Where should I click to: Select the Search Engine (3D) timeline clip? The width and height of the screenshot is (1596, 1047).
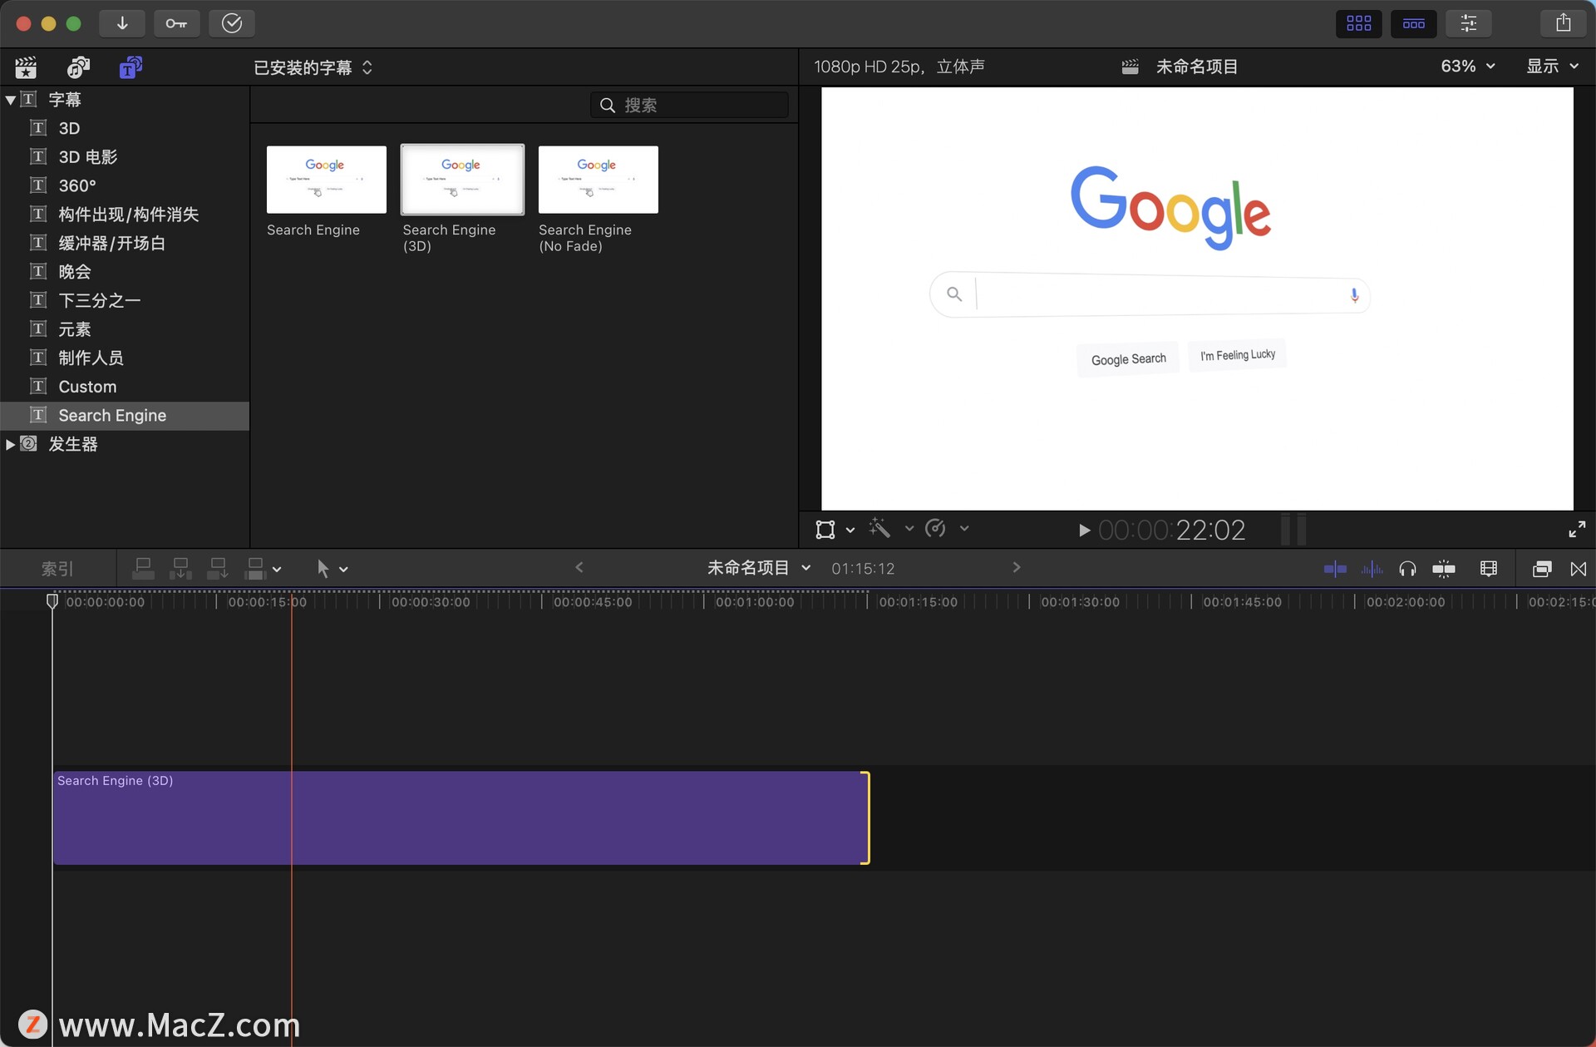tap(461, 817)
